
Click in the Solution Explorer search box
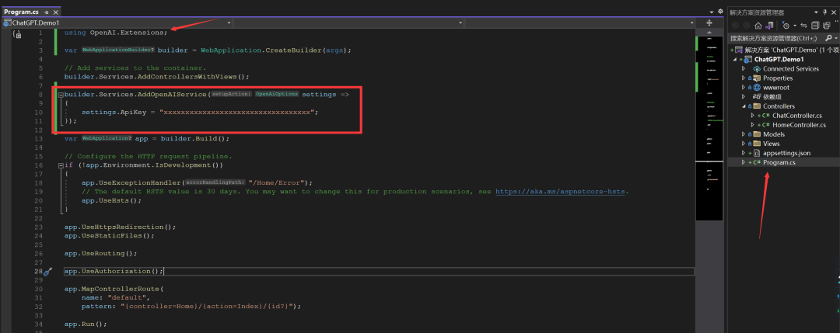[775, 39]
